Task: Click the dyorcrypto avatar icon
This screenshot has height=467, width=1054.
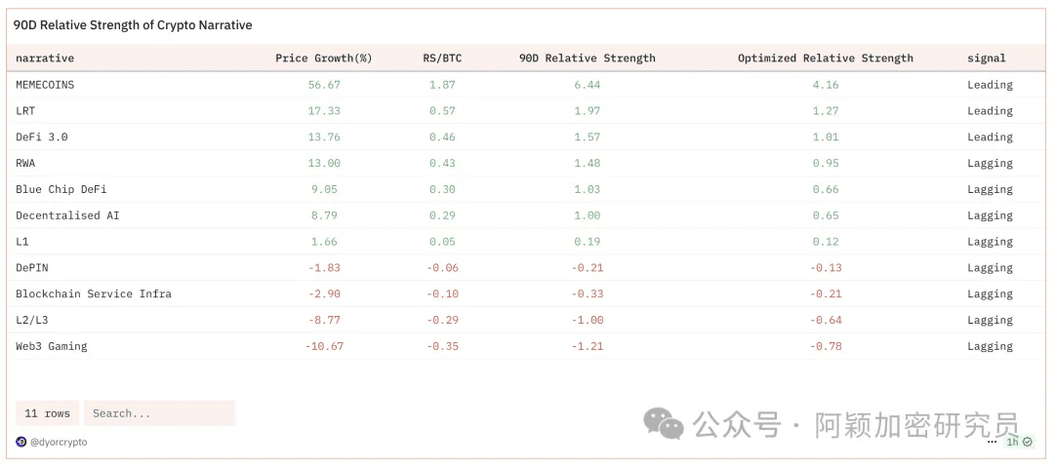Action: click(x=21, y=442)
